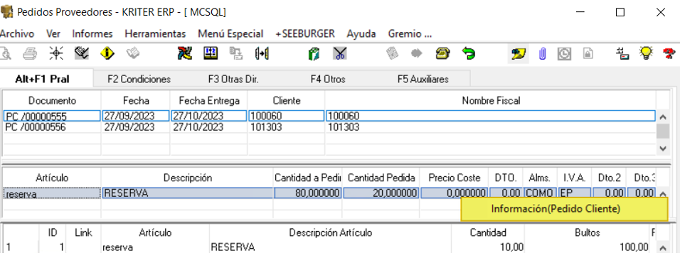The width and height of the screenshot is (680, 258).
Task: Click the Descripción Artículo column header
Action: (331, 233)
